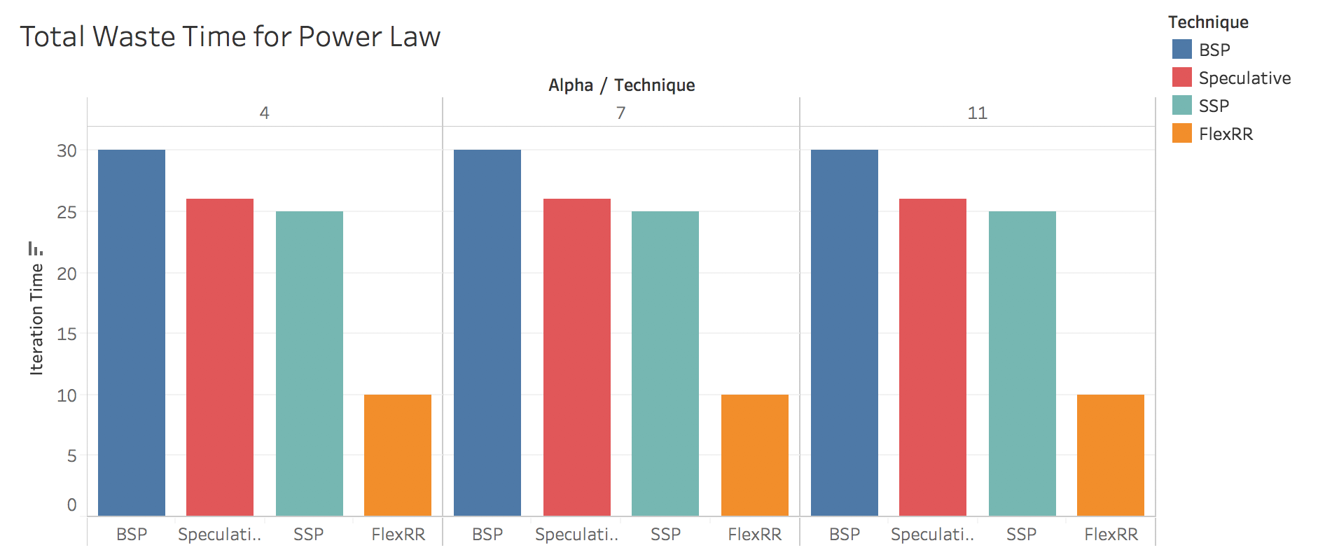The image size is (1325, 557).
Task: Click the orange FlexRR bar under Alpha 4
Action: (397, 455)
